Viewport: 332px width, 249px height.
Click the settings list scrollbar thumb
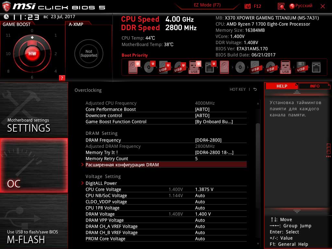[x=258, y=166]
